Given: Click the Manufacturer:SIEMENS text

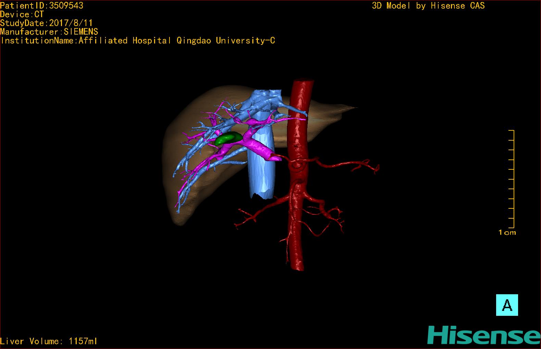Looking at the screenshot, I should [49, 32].
